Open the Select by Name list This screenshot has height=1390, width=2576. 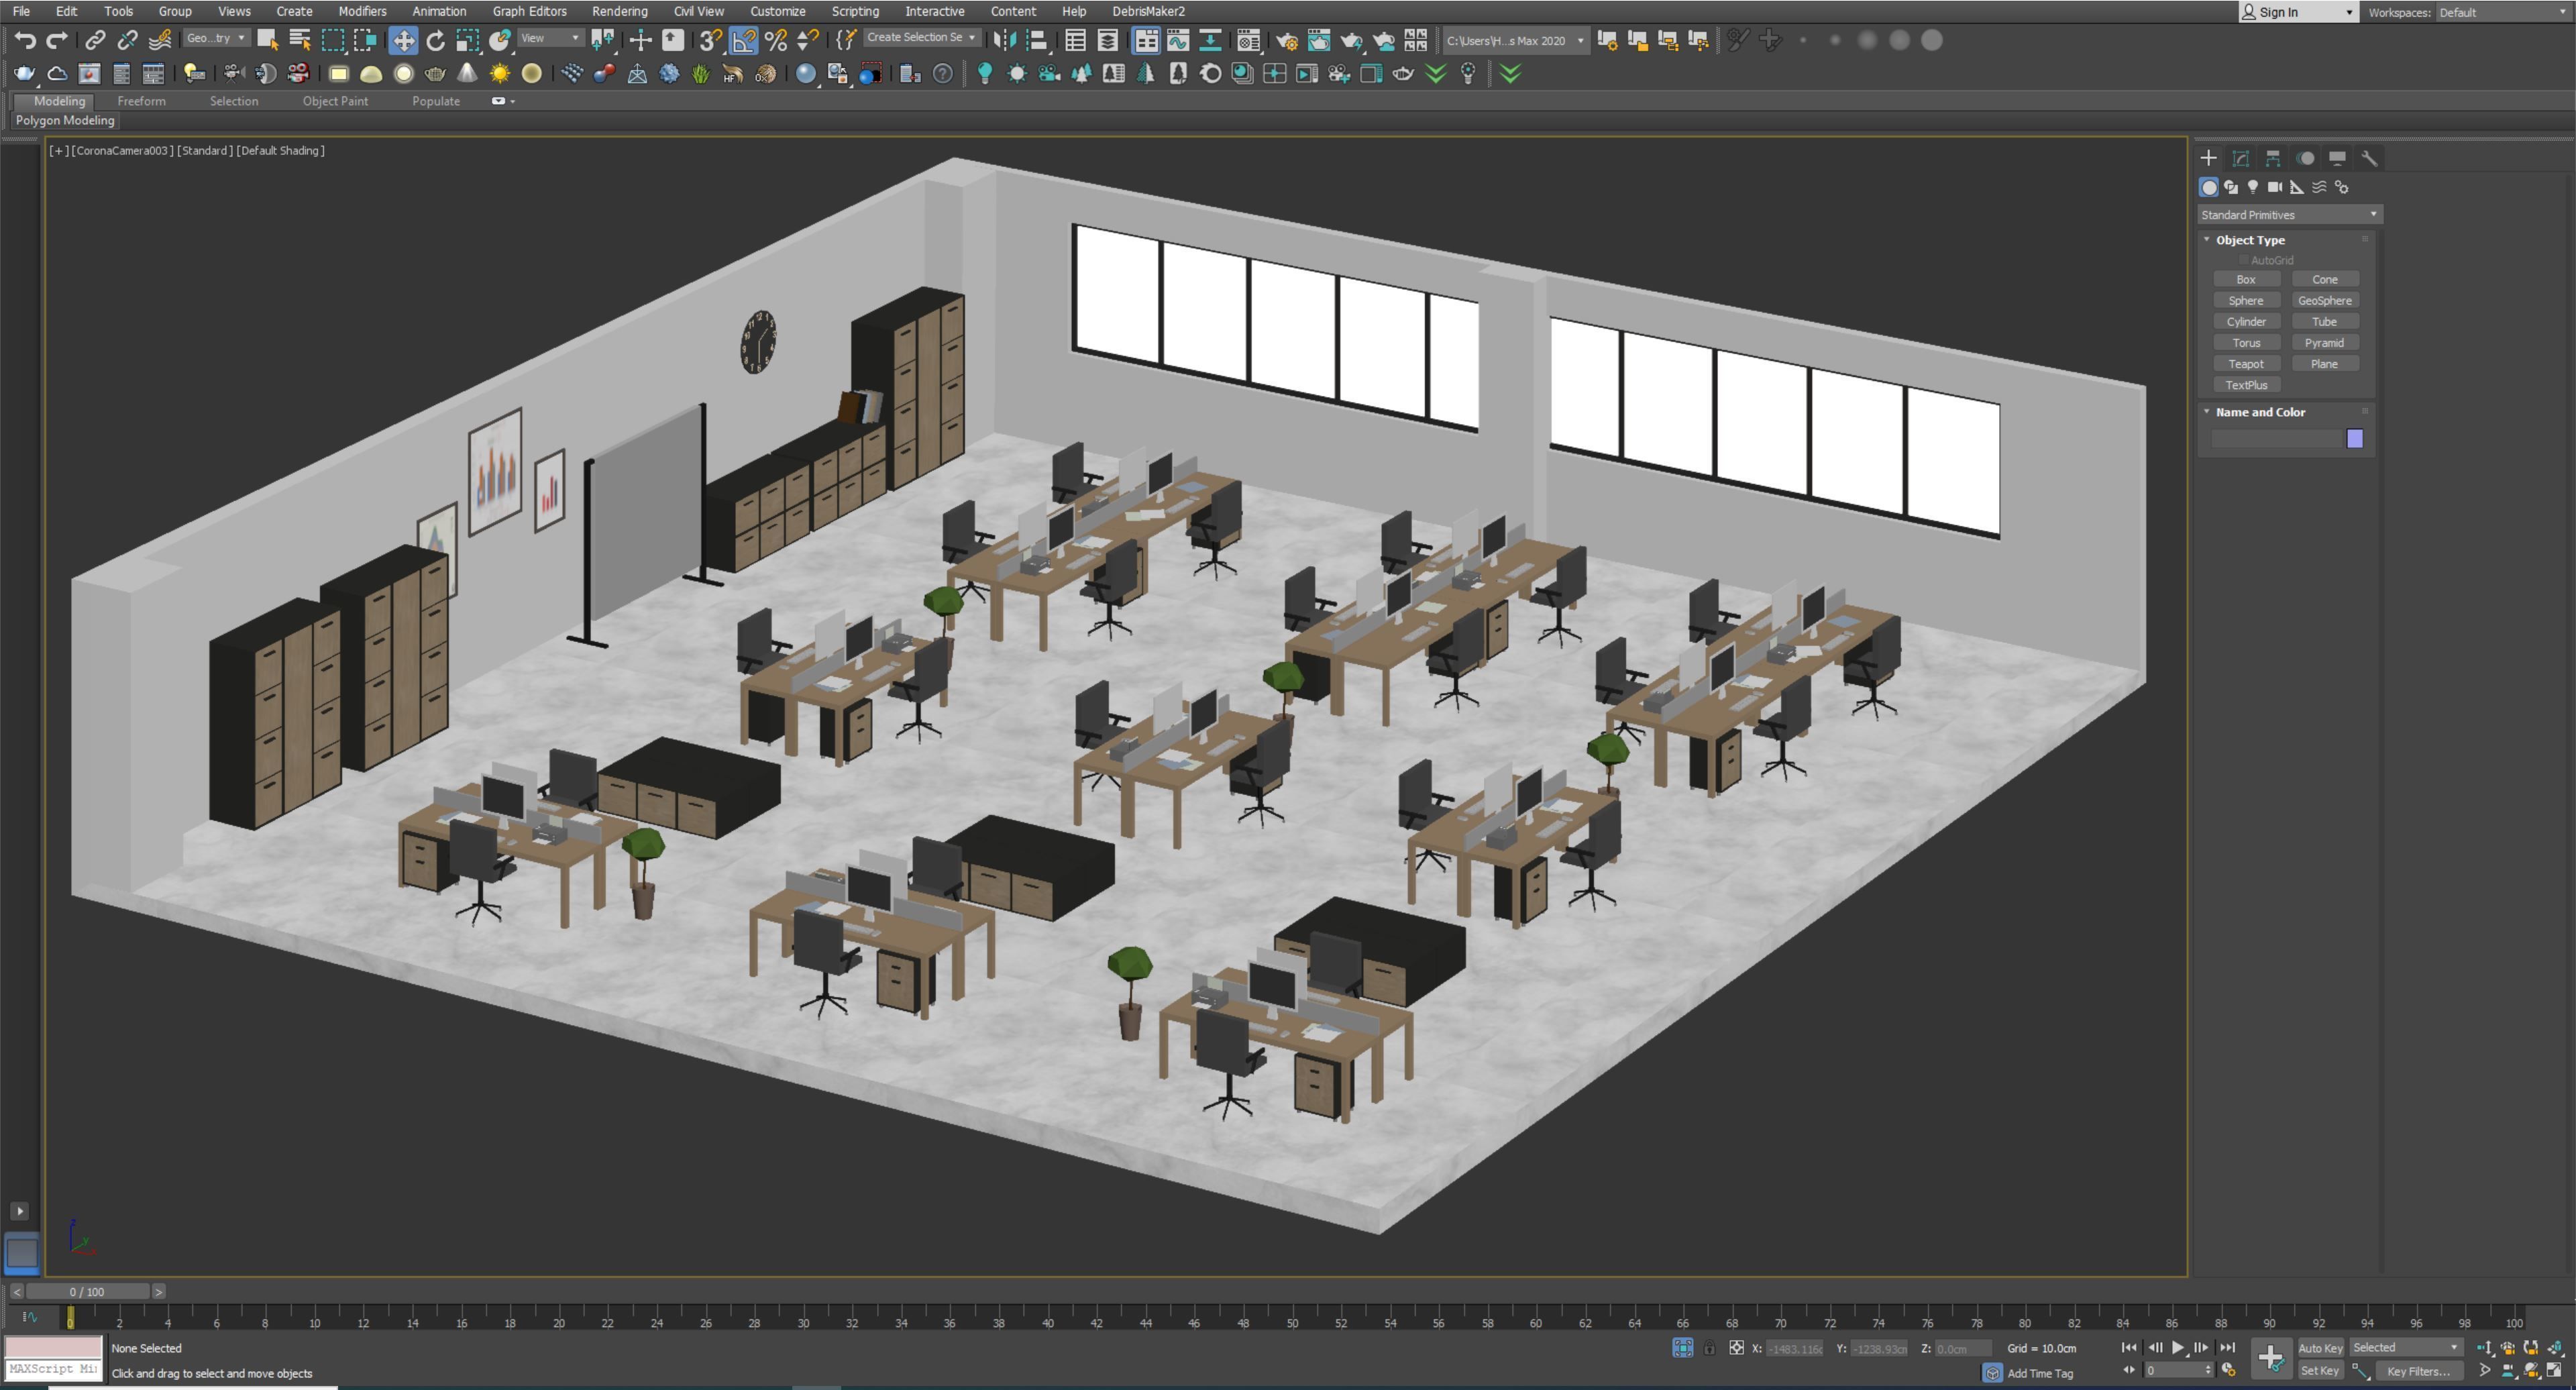(x=300, y=40)
